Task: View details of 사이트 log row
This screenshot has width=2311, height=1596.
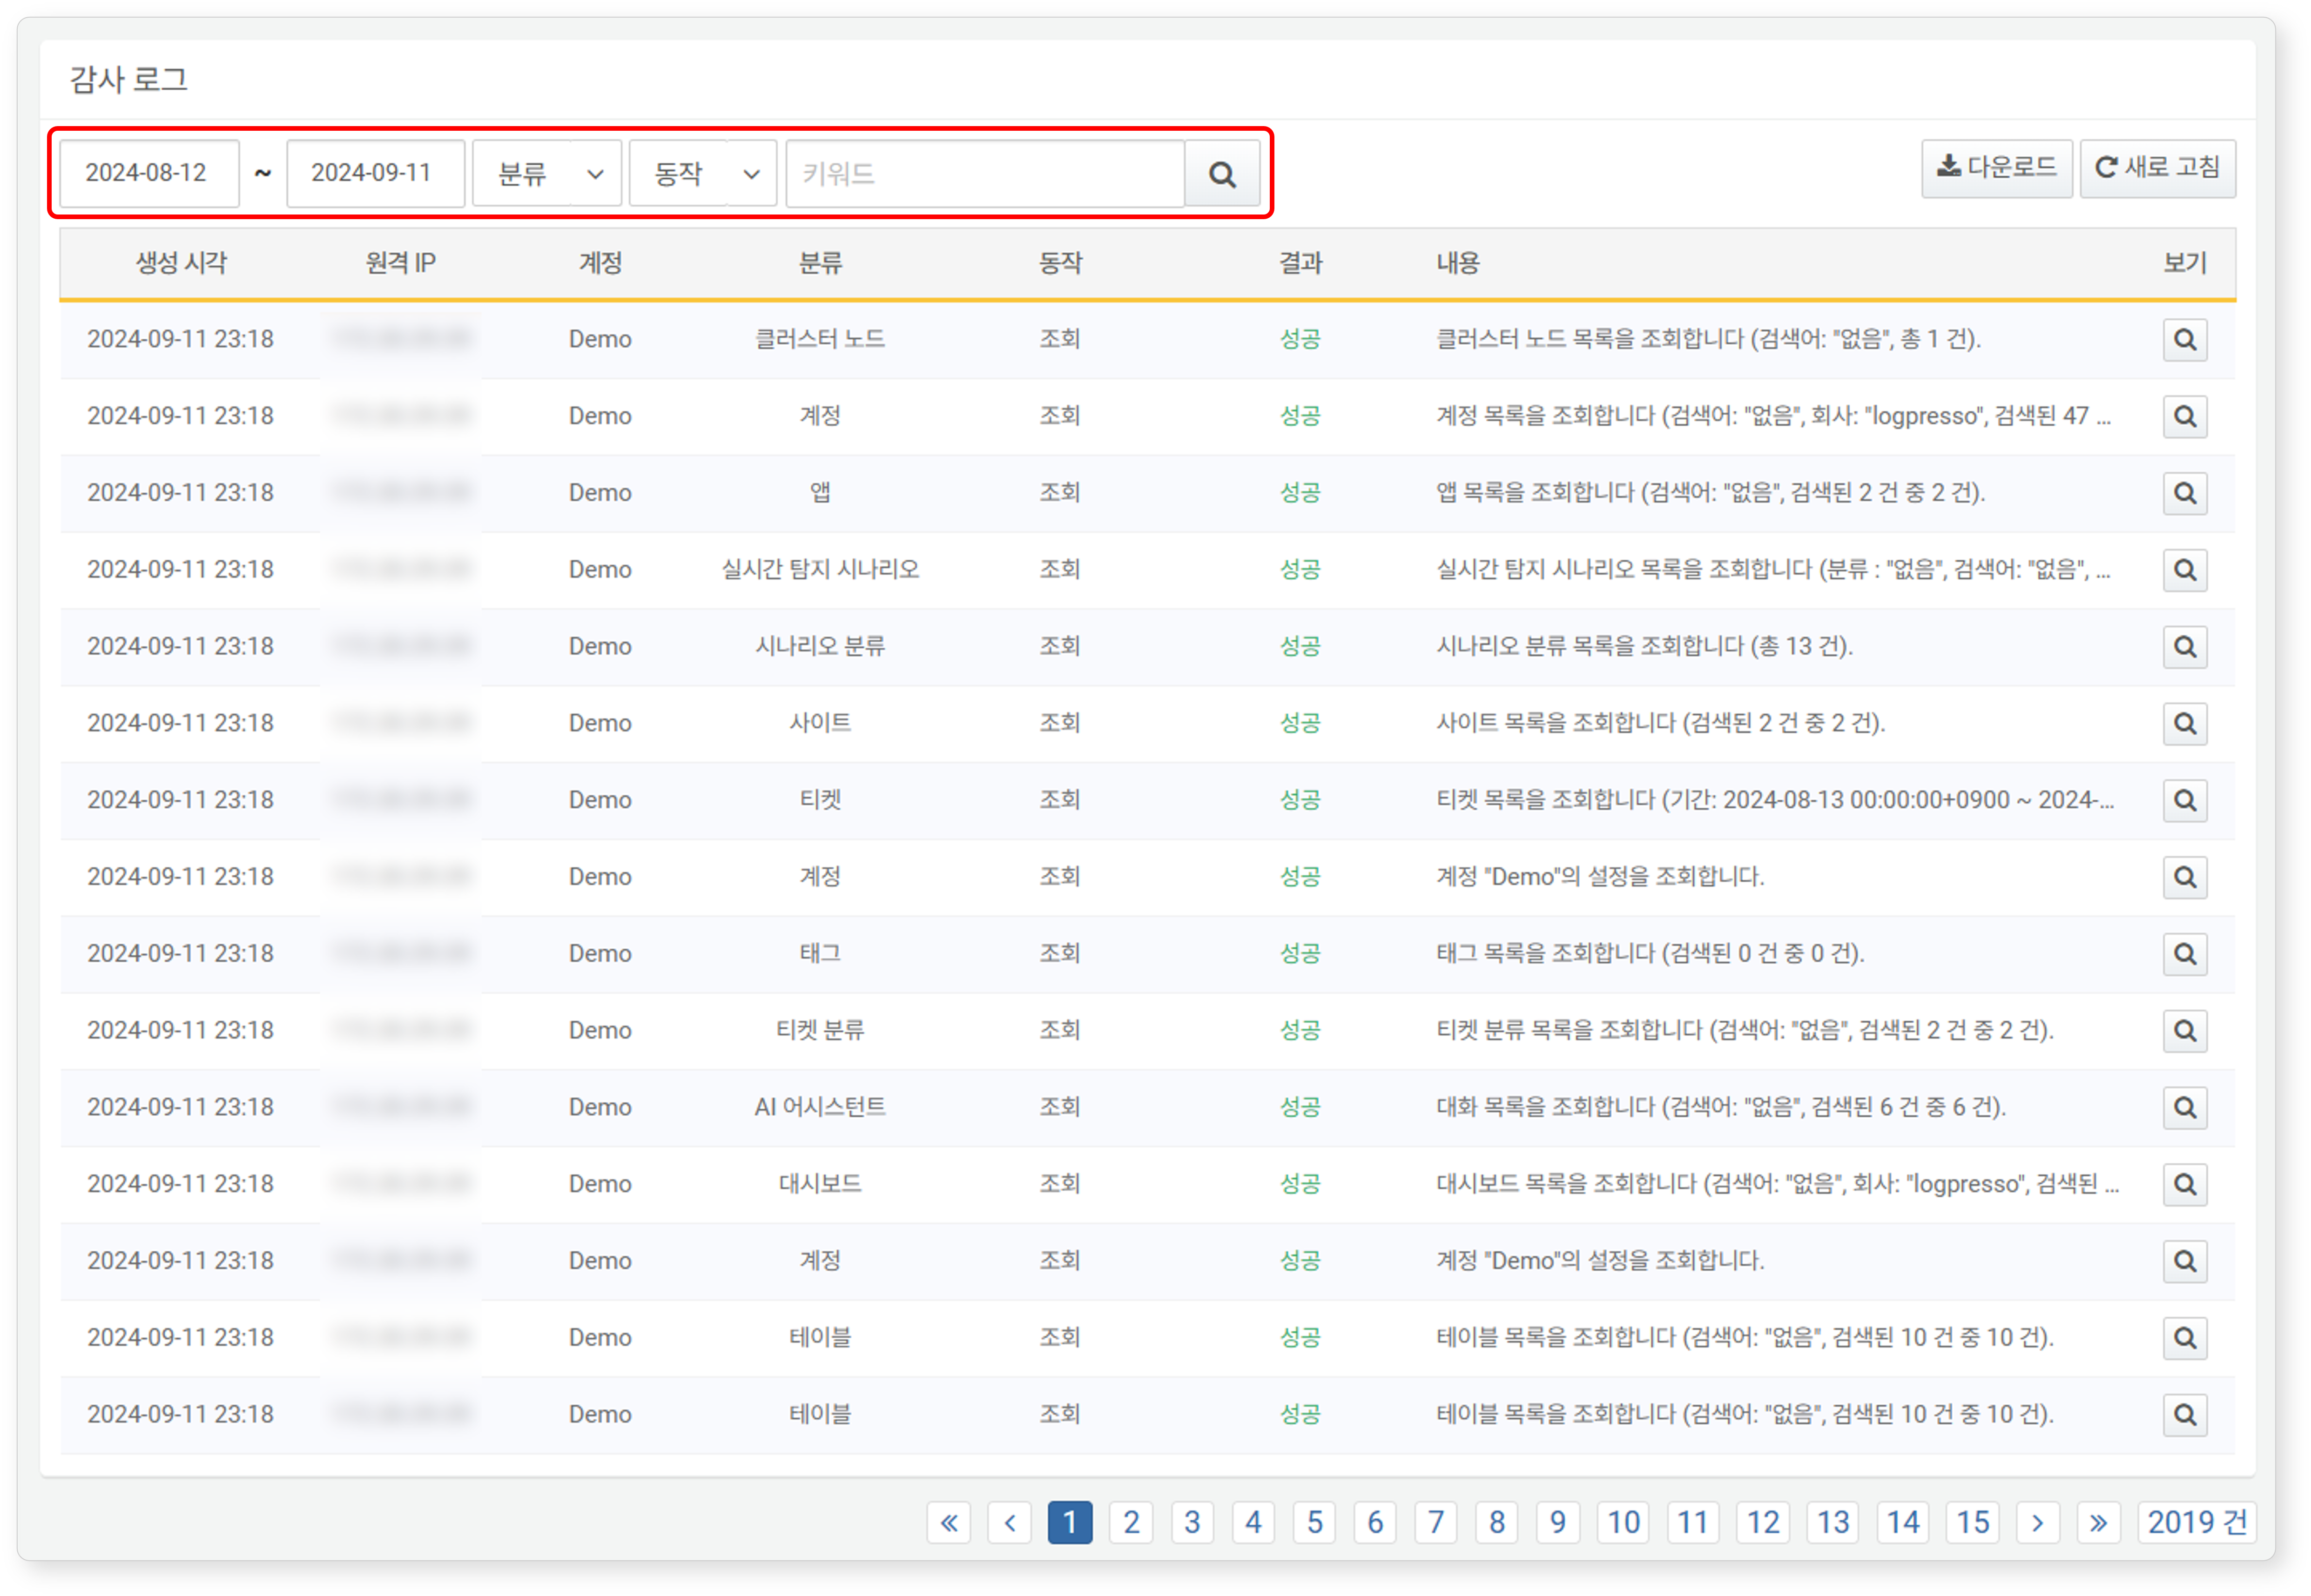Action: point(2184,723)
